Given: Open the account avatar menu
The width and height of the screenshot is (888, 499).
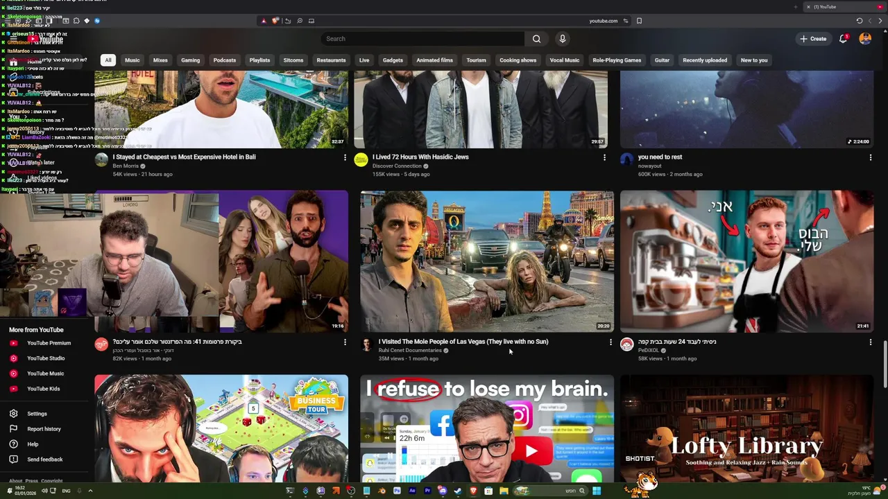Looking at the screenshot, I should (x=865, y=39).
